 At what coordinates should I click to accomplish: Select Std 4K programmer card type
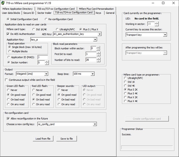[129, 86]
